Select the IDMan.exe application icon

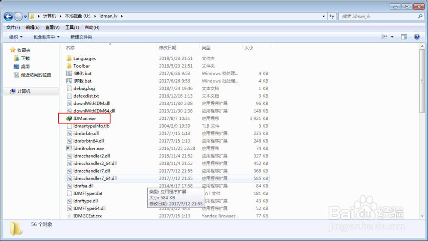pos(69,119)
